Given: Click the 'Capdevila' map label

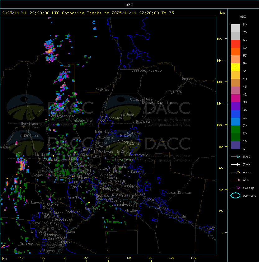Looking at the screenshot, I should click(83, 121).
